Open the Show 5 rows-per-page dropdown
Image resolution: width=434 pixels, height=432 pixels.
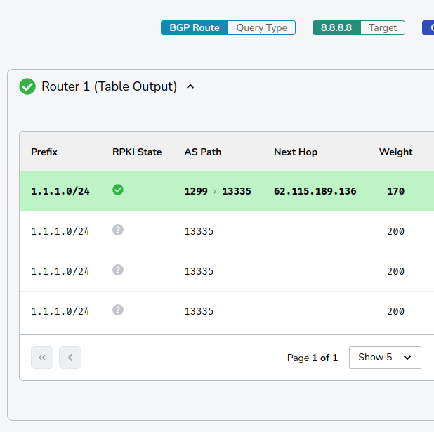[385, 358]
